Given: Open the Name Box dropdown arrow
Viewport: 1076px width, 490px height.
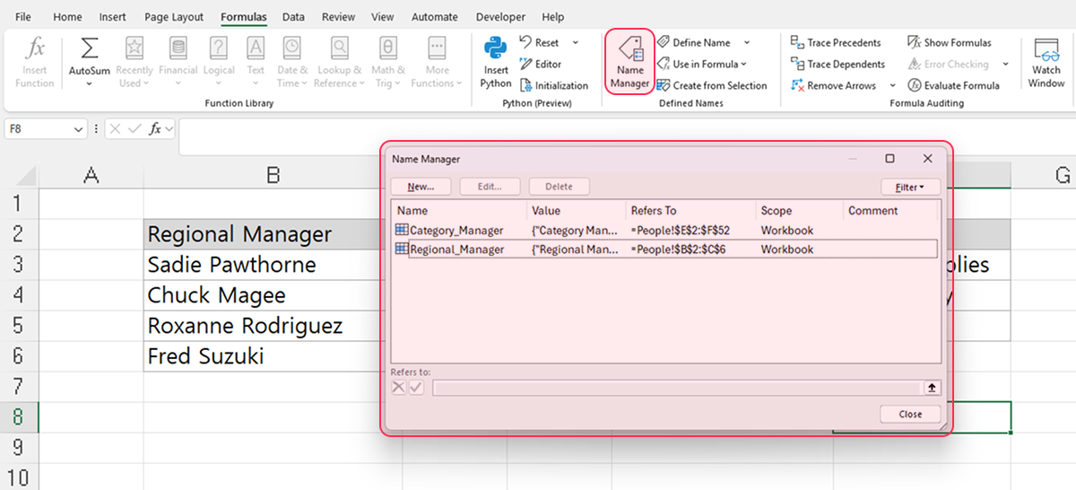Looking at the screenshot, I should [x=77, y=130].
